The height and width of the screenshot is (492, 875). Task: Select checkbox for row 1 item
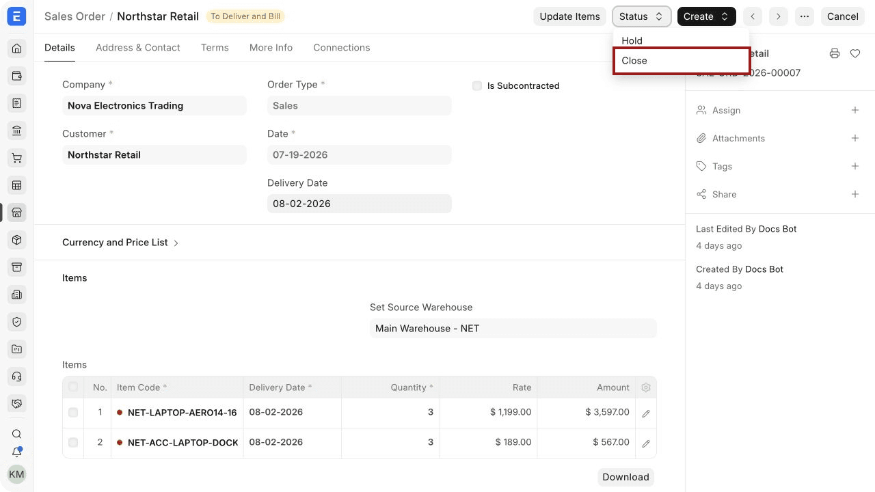[x=73, y=413]
